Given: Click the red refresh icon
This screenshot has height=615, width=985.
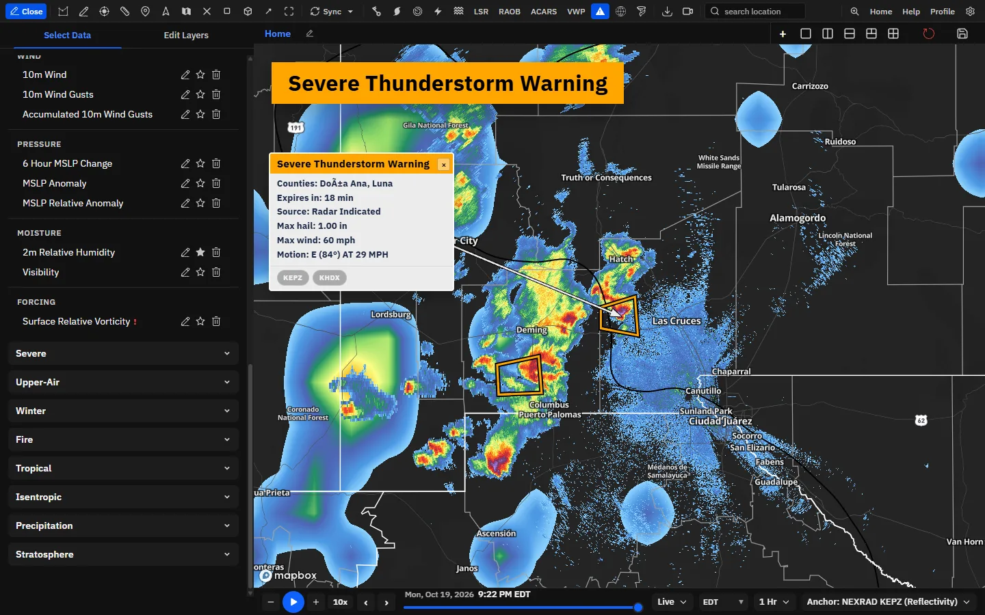Looking at the screenshot, I should point(928,33).
